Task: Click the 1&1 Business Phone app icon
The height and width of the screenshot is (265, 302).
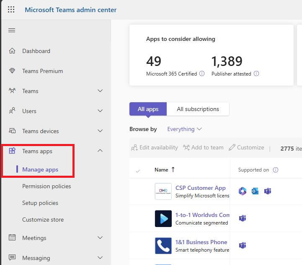Action: [163, 246]
